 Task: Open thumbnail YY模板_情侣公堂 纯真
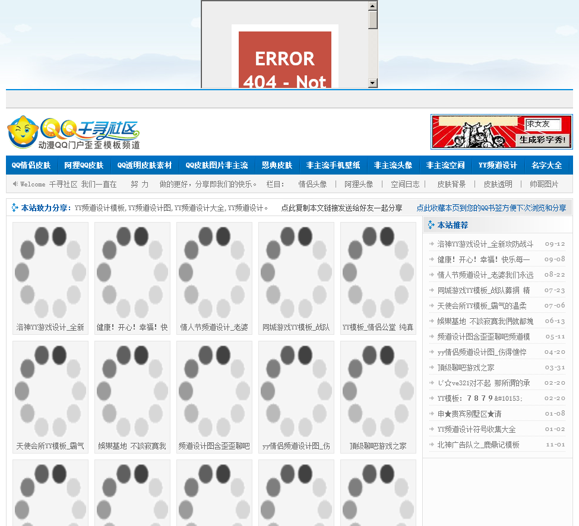378,278
